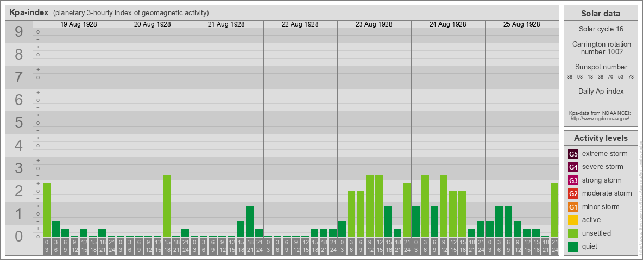Click sunspot value 73
This screenshot has height=260, width=643.
pyautogui.click(x=631, y=77)
